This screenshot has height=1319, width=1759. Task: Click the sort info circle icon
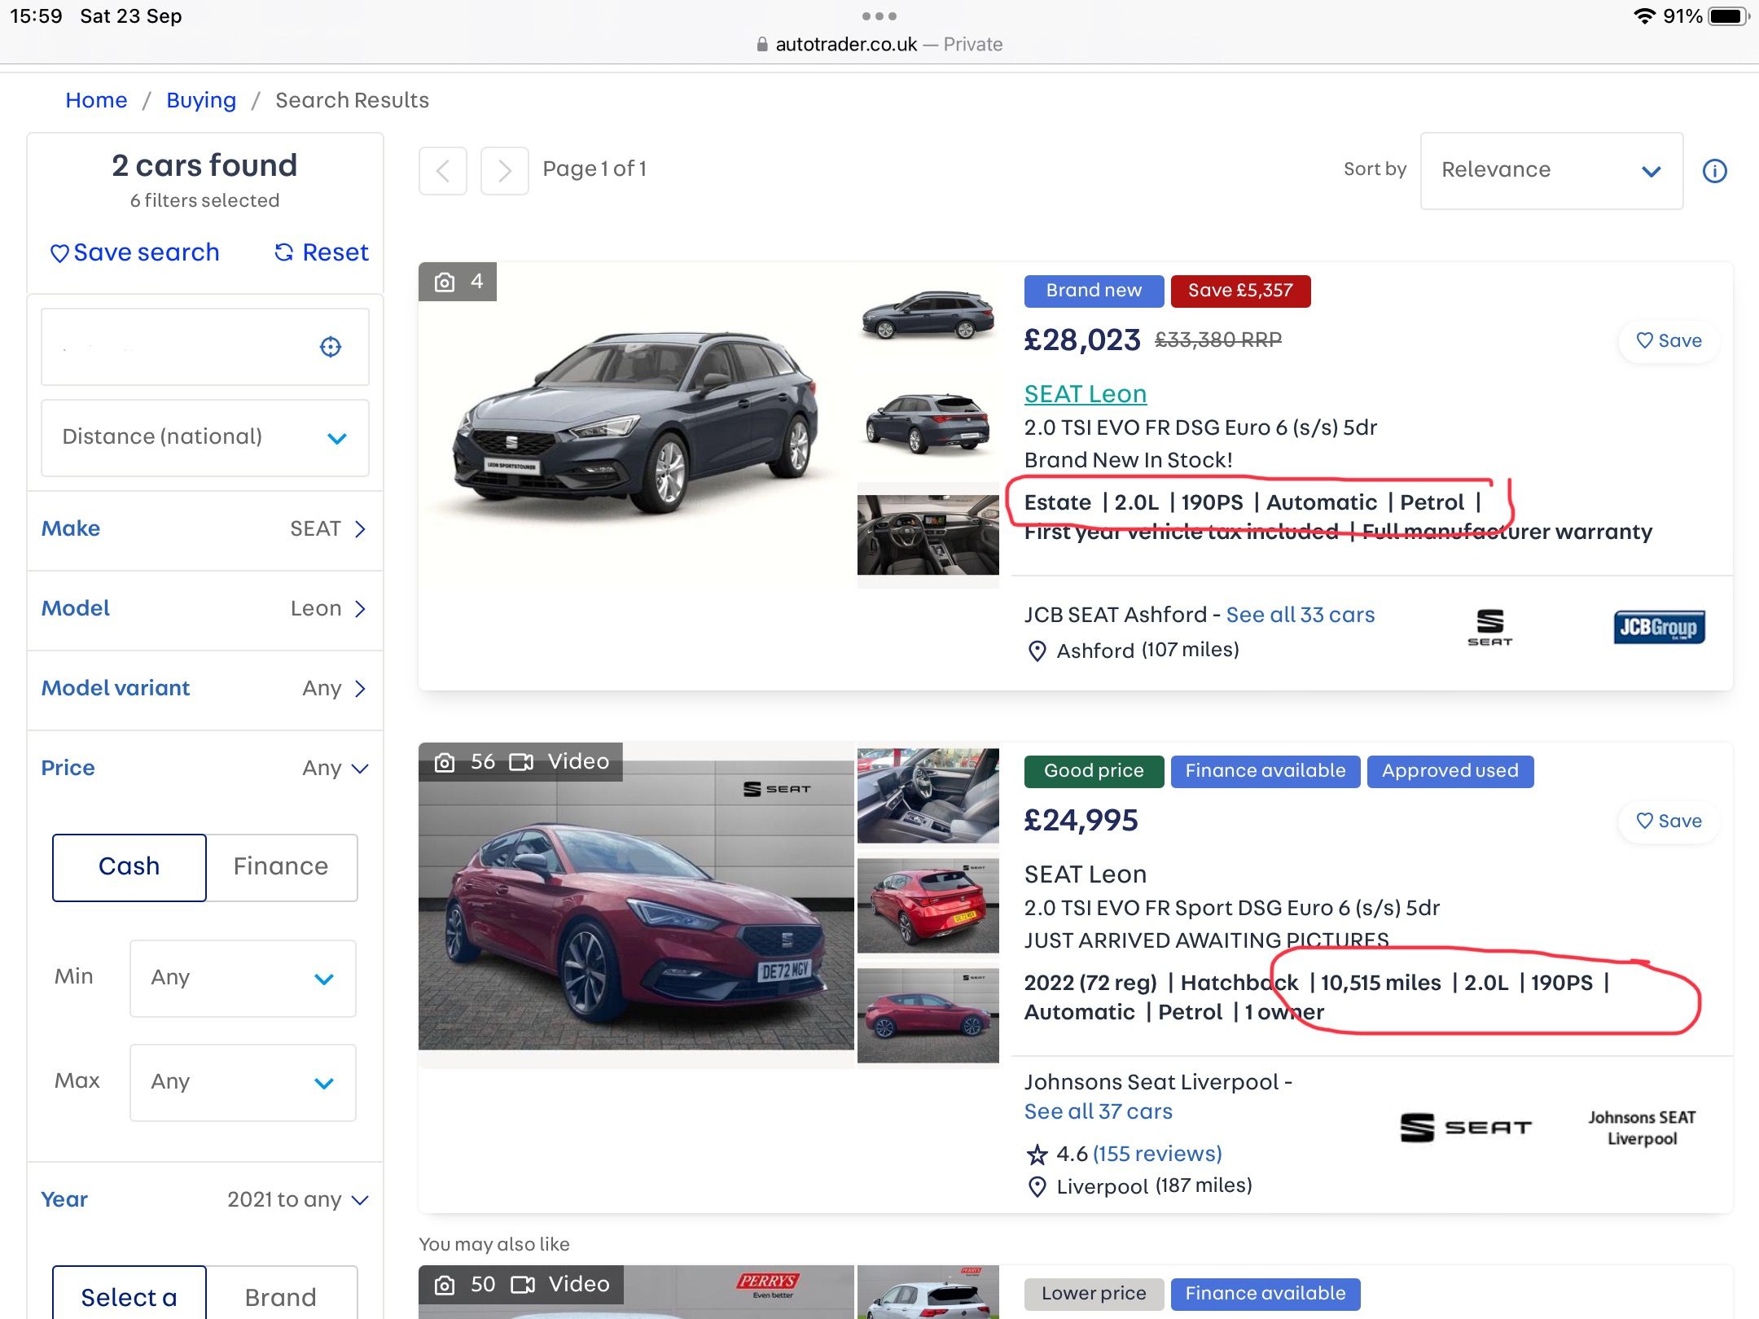click(x=1714, y=171)
